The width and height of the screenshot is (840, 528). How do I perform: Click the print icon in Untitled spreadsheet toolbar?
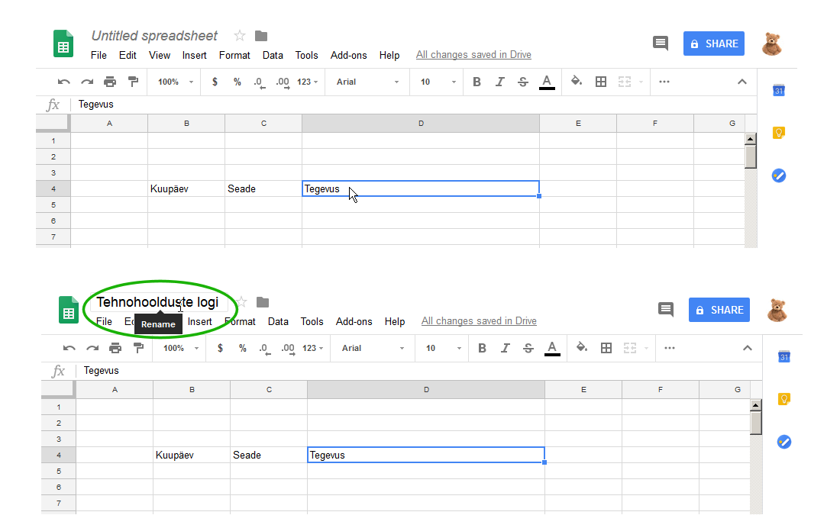[110, 82]
